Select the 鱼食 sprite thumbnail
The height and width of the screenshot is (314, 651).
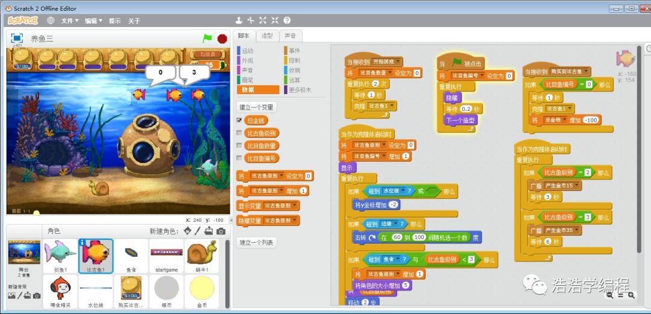[x=131, y=256]
